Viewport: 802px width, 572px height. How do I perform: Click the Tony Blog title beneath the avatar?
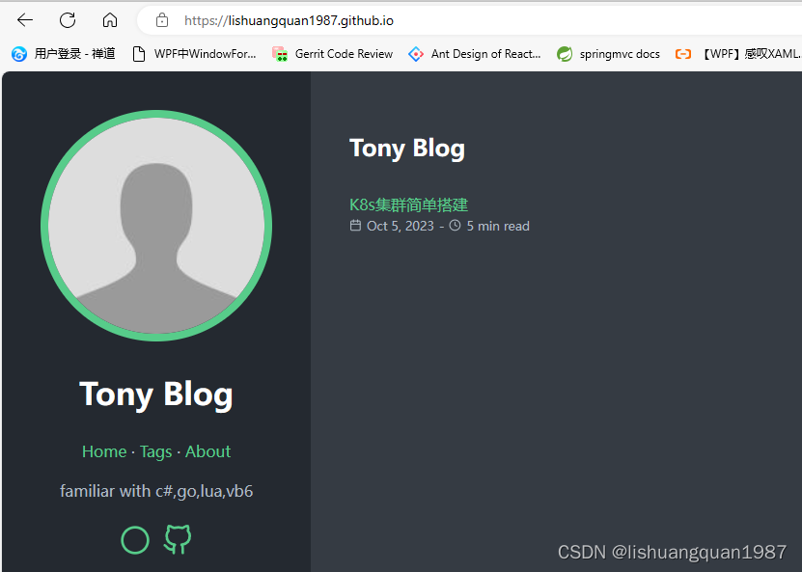156,394
